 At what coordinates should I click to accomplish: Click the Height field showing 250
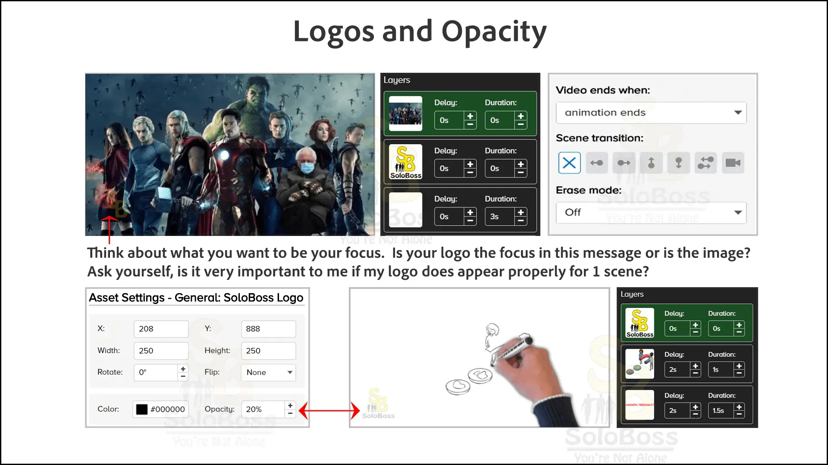click(268, 351)
